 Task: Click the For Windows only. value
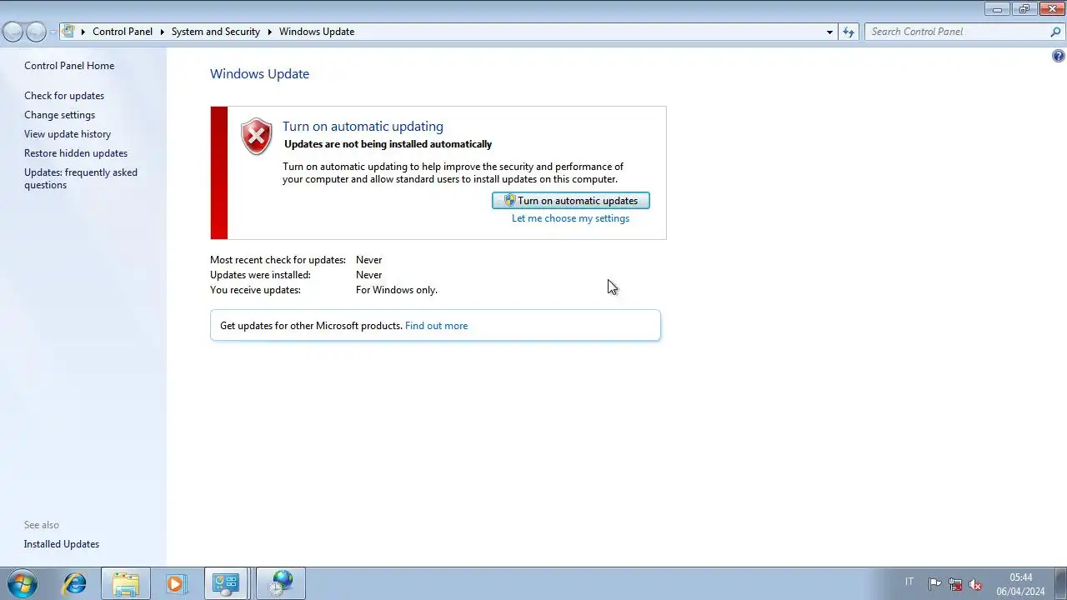pyautogui.click(x=397, y=290)
